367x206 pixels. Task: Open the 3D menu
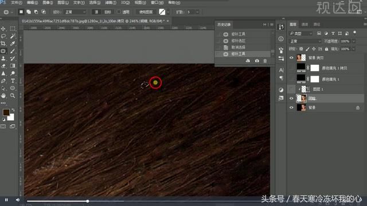[125, 2]
